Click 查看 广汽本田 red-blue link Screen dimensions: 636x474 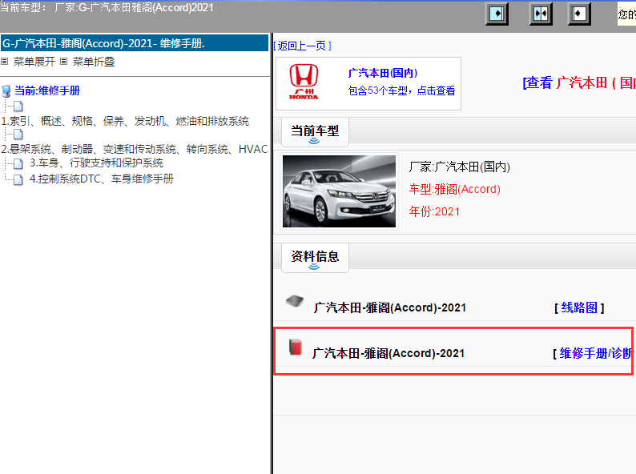(x=579, y=82)
